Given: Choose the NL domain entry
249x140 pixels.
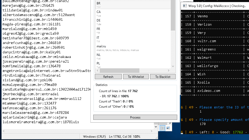Looking at the screenshot, I should tap(133, 56).
